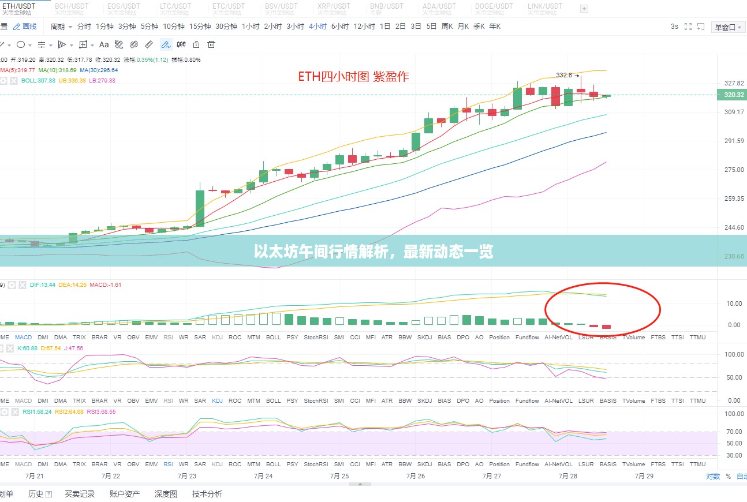Select the 15分钟 interval
The width and height of the screenshot is (747, 502).
click(200, 27)
